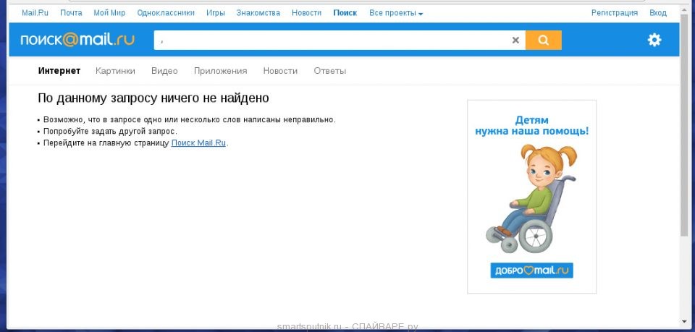Click into the search input field

coord(333,41)
